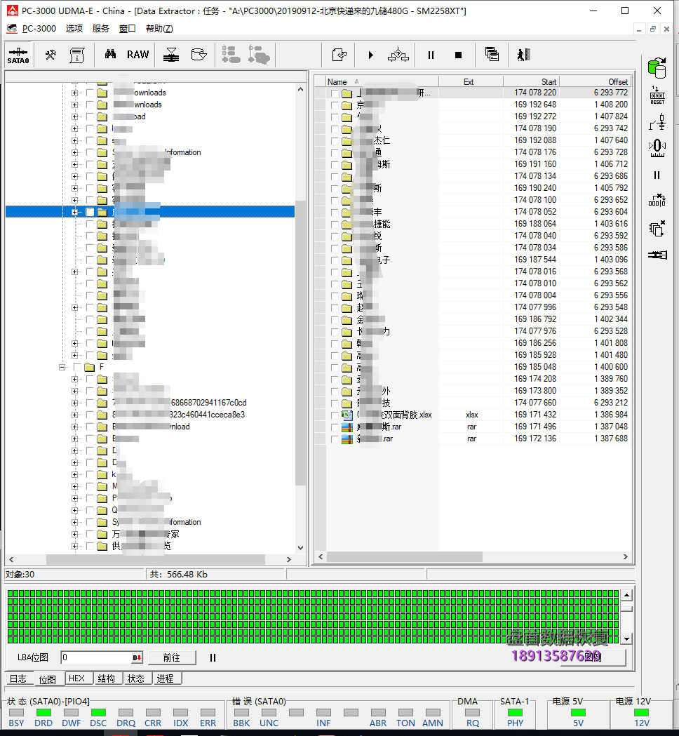Click the 前往 button
Image resolution: width=679 pixels, height=736 pixels.
pos(172,657)
